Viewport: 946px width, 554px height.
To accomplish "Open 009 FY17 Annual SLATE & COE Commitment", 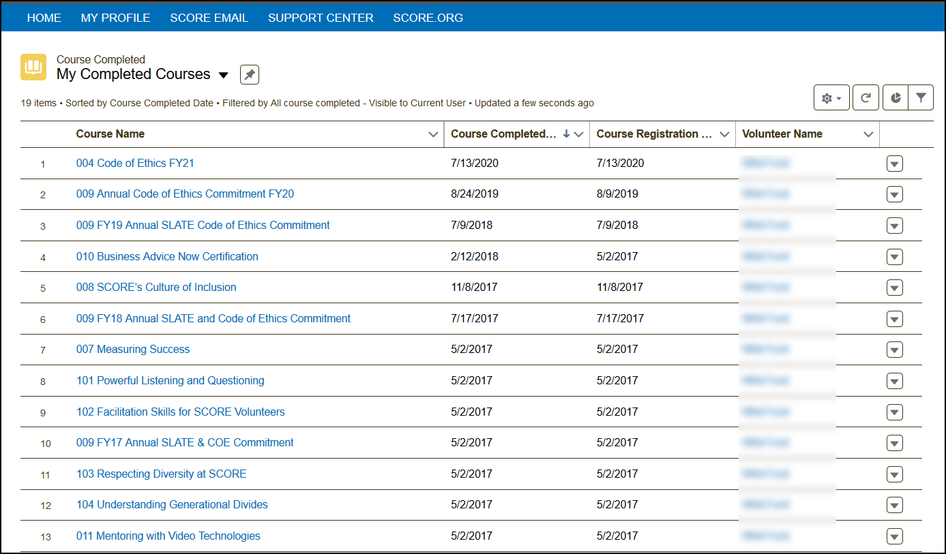I will [x=185, y=442].
